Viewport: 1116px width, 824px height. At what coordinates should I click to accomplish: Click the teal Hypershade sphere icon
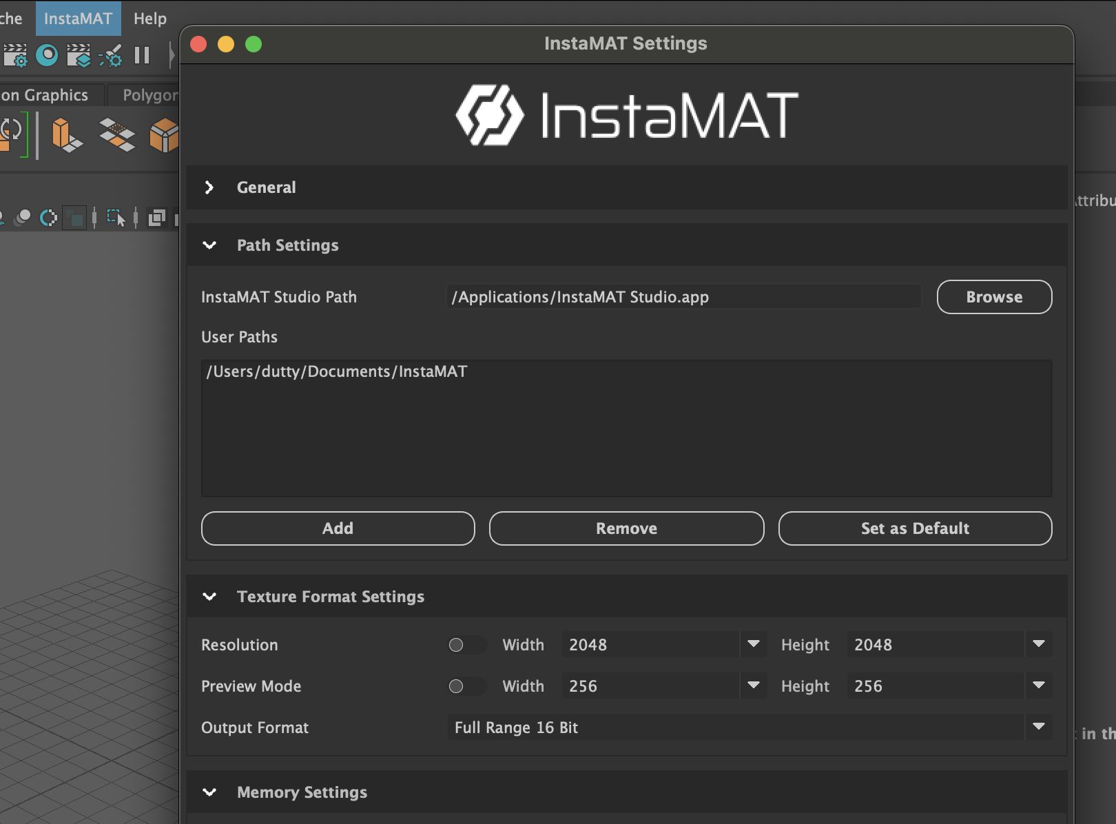[47, 55]
